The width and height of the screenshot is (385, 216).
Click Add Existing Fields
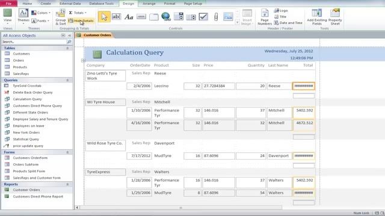coord(317,17)
